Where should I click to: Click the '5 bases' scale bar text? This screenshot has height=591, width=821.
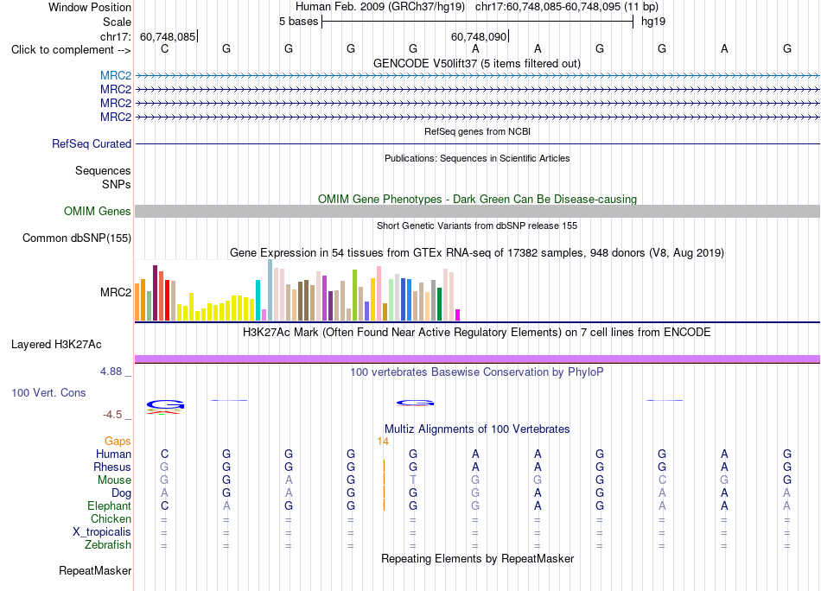point(298,22)
